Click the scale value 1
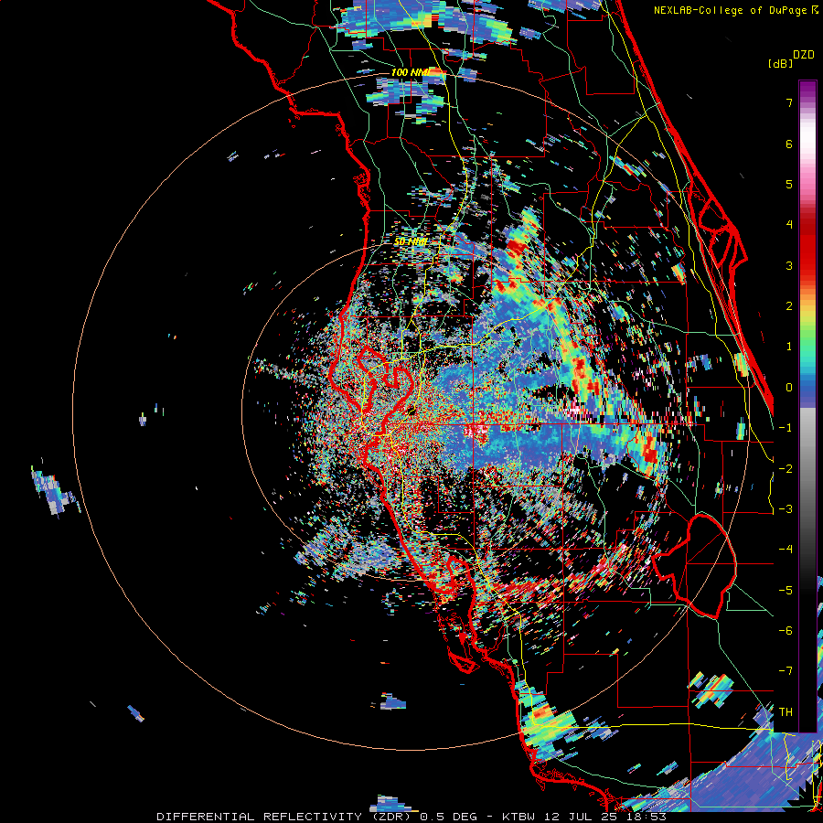The height and width of the screenshot is (823, 823). pos(789,347)
